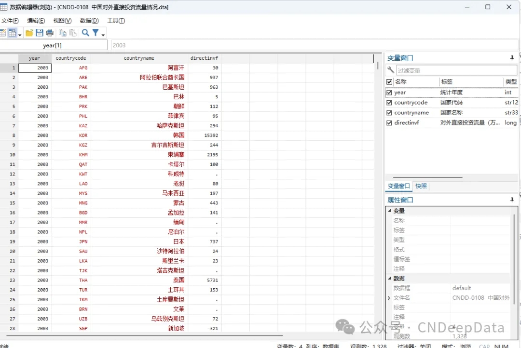521x348 pixels.
Task: Uncheck the countrycode variable checkbox
Action: pos(389,103)
